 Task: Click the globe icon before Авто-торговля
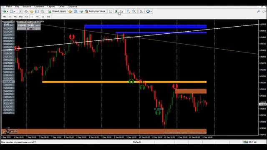click(x=81, y=11)
